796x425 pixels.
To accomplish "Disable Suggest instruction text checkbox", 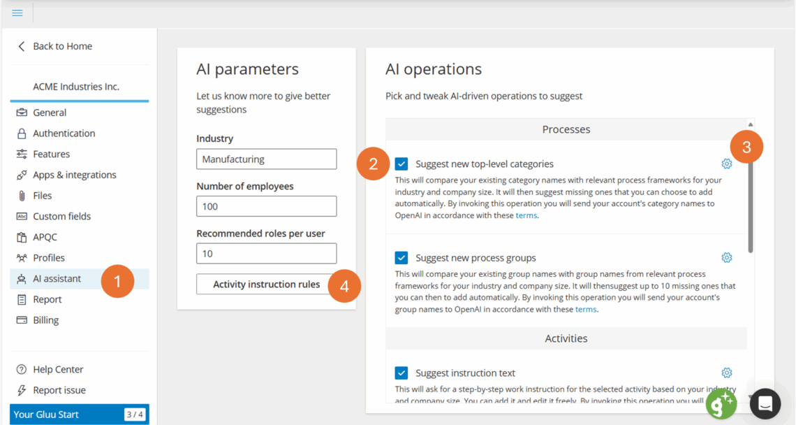I will [x=401, y=373].
